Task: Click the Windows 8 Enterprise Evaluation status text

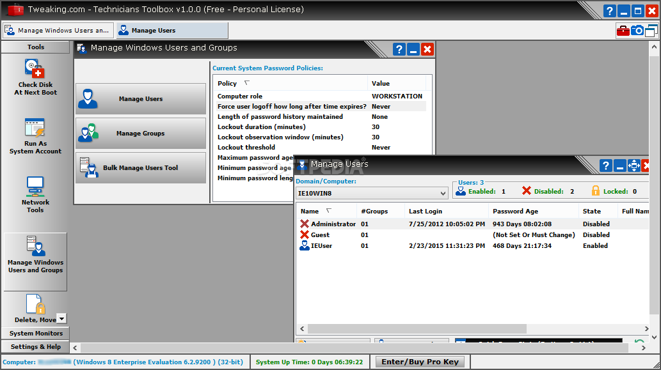Action: 158,362
